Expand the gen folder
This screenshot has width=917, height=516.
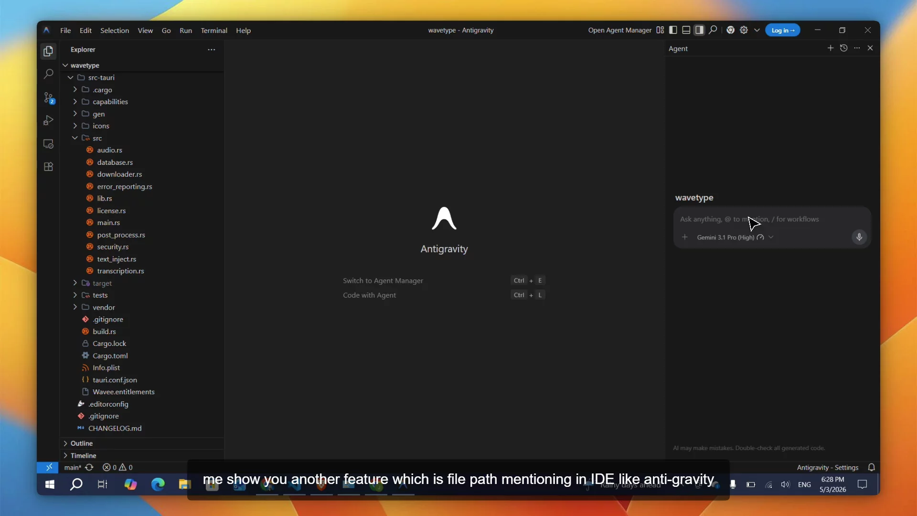pos(75,114)
